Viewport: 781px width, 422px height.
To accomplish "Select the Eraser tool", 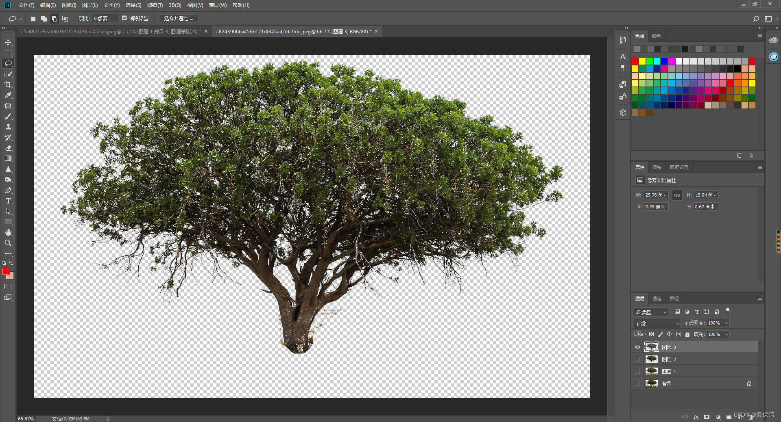I will point(8,148).
